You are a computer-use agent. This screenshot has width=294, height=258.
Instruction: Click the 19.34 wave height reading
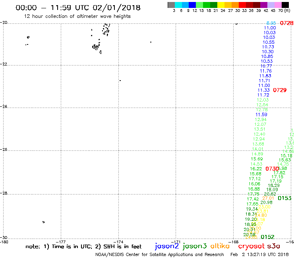pyautogui.click(x=252, y=209)
